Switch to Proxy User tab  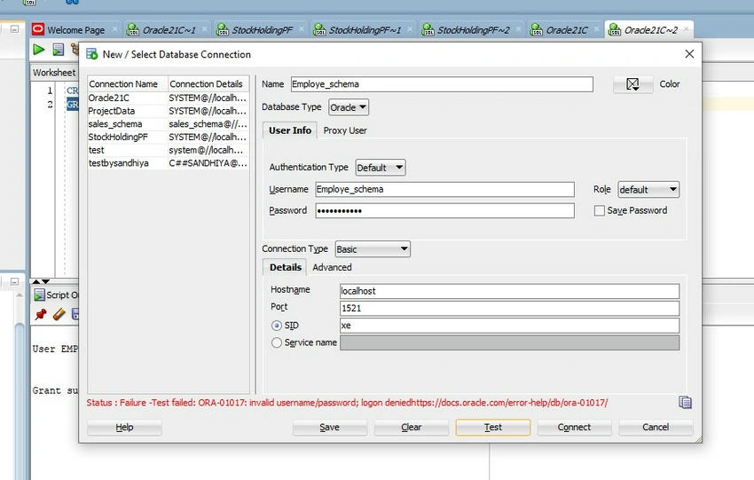tap(345, 130)
